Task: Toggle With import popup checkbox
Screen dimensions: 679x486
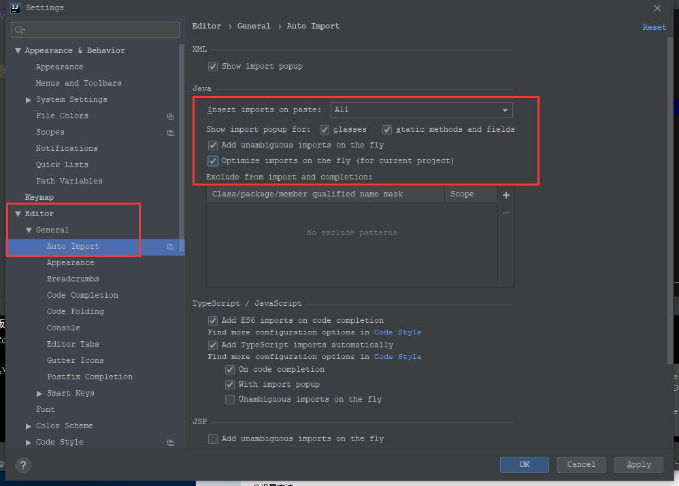Action: (230, 385)
